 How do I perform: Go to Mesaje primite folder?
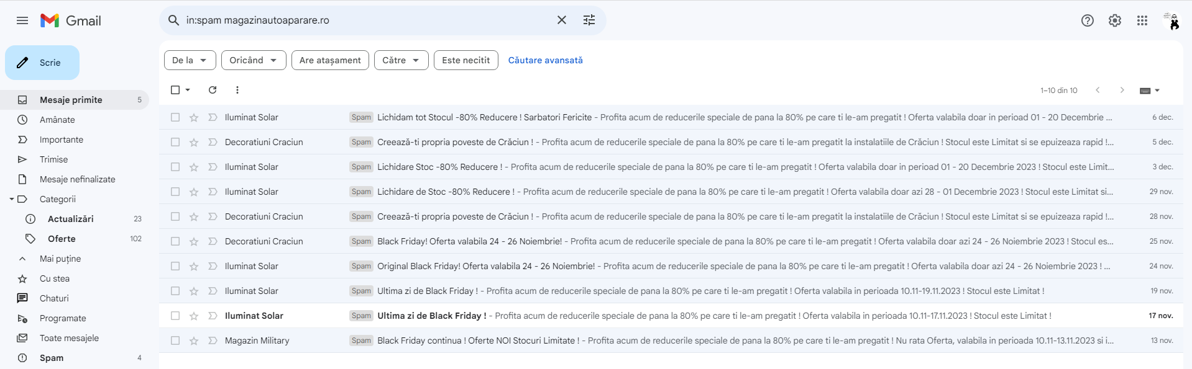point(71,100)
